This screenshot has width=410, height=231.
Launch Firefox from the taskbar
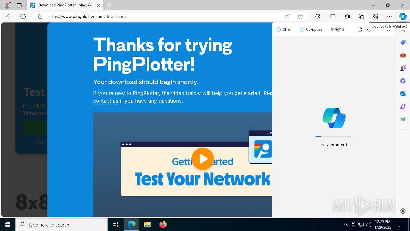[x=163, y=225]
